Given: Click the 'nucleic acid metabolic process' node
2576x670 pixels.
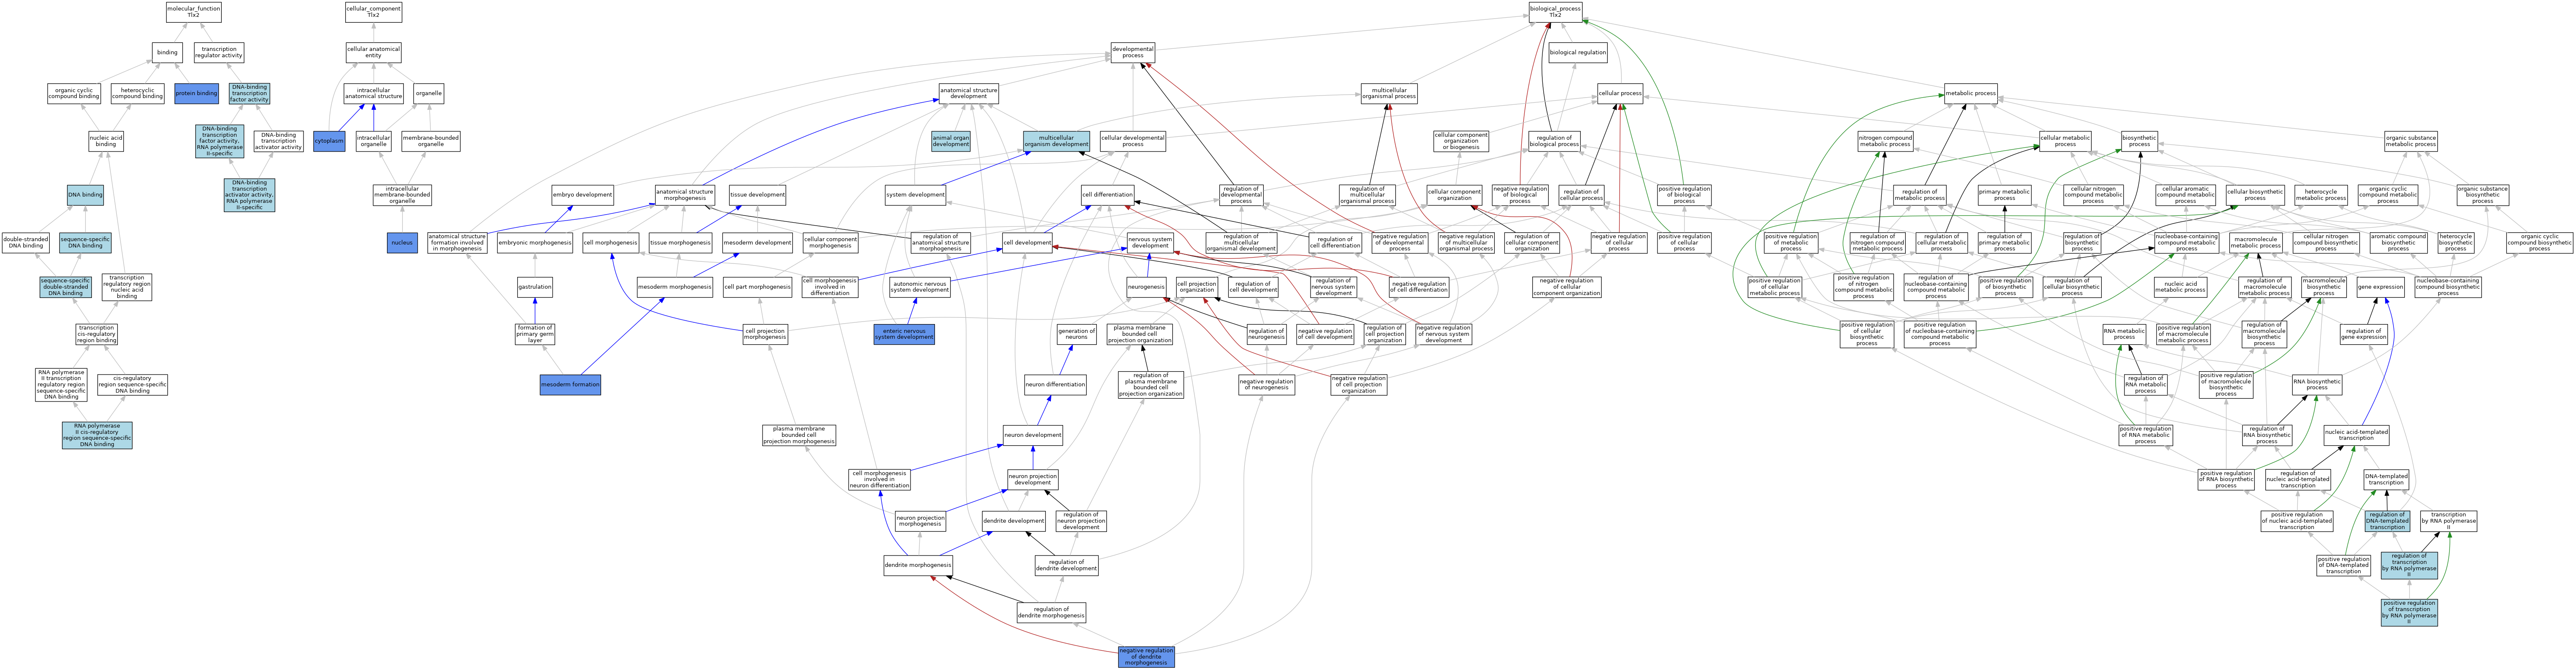Looking at the screenshot, I should [x=2181, y=287].
